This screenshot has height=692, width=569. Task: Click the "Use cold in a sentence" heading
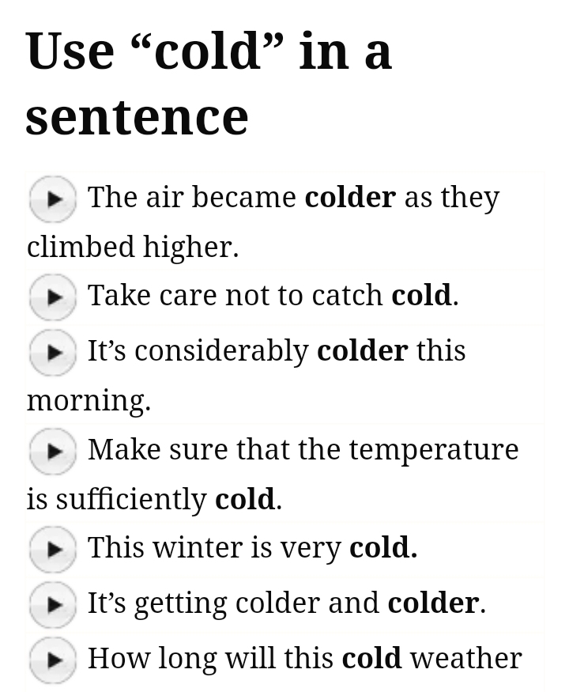(209, 83)
